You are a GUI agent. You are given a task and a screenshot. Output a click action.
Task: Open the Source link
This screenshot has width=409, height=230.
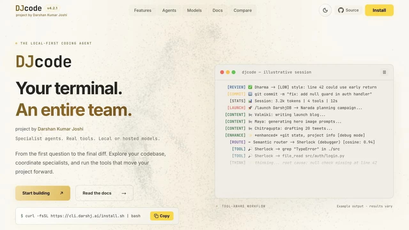(x=348, y=10)
